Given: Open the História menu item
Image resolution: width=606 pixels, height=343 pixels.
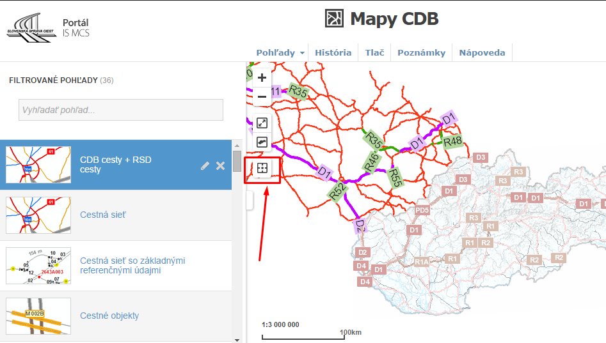Looking at the screenshot, I should [x=333, y=53].
